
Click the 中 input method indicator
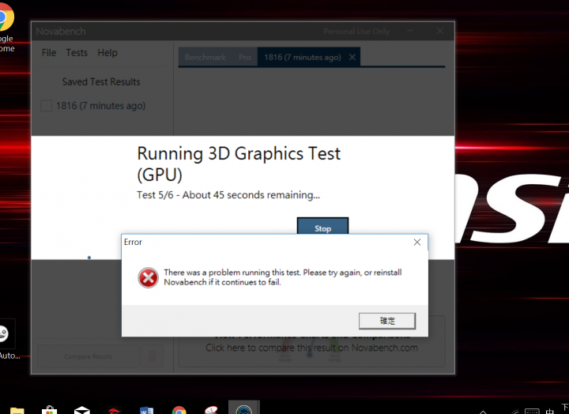[550, 411]
